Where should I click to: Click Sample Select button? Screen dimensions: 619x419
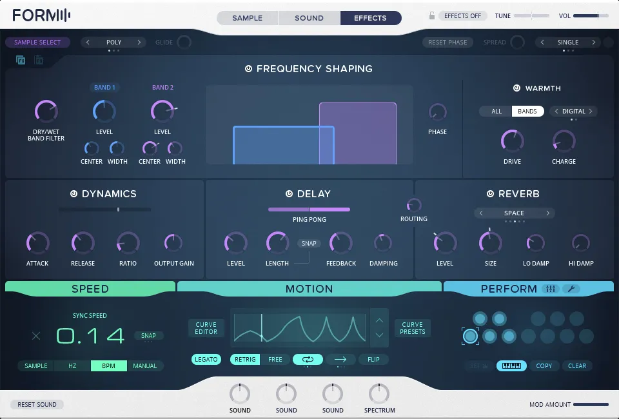(x=37, y=42)
